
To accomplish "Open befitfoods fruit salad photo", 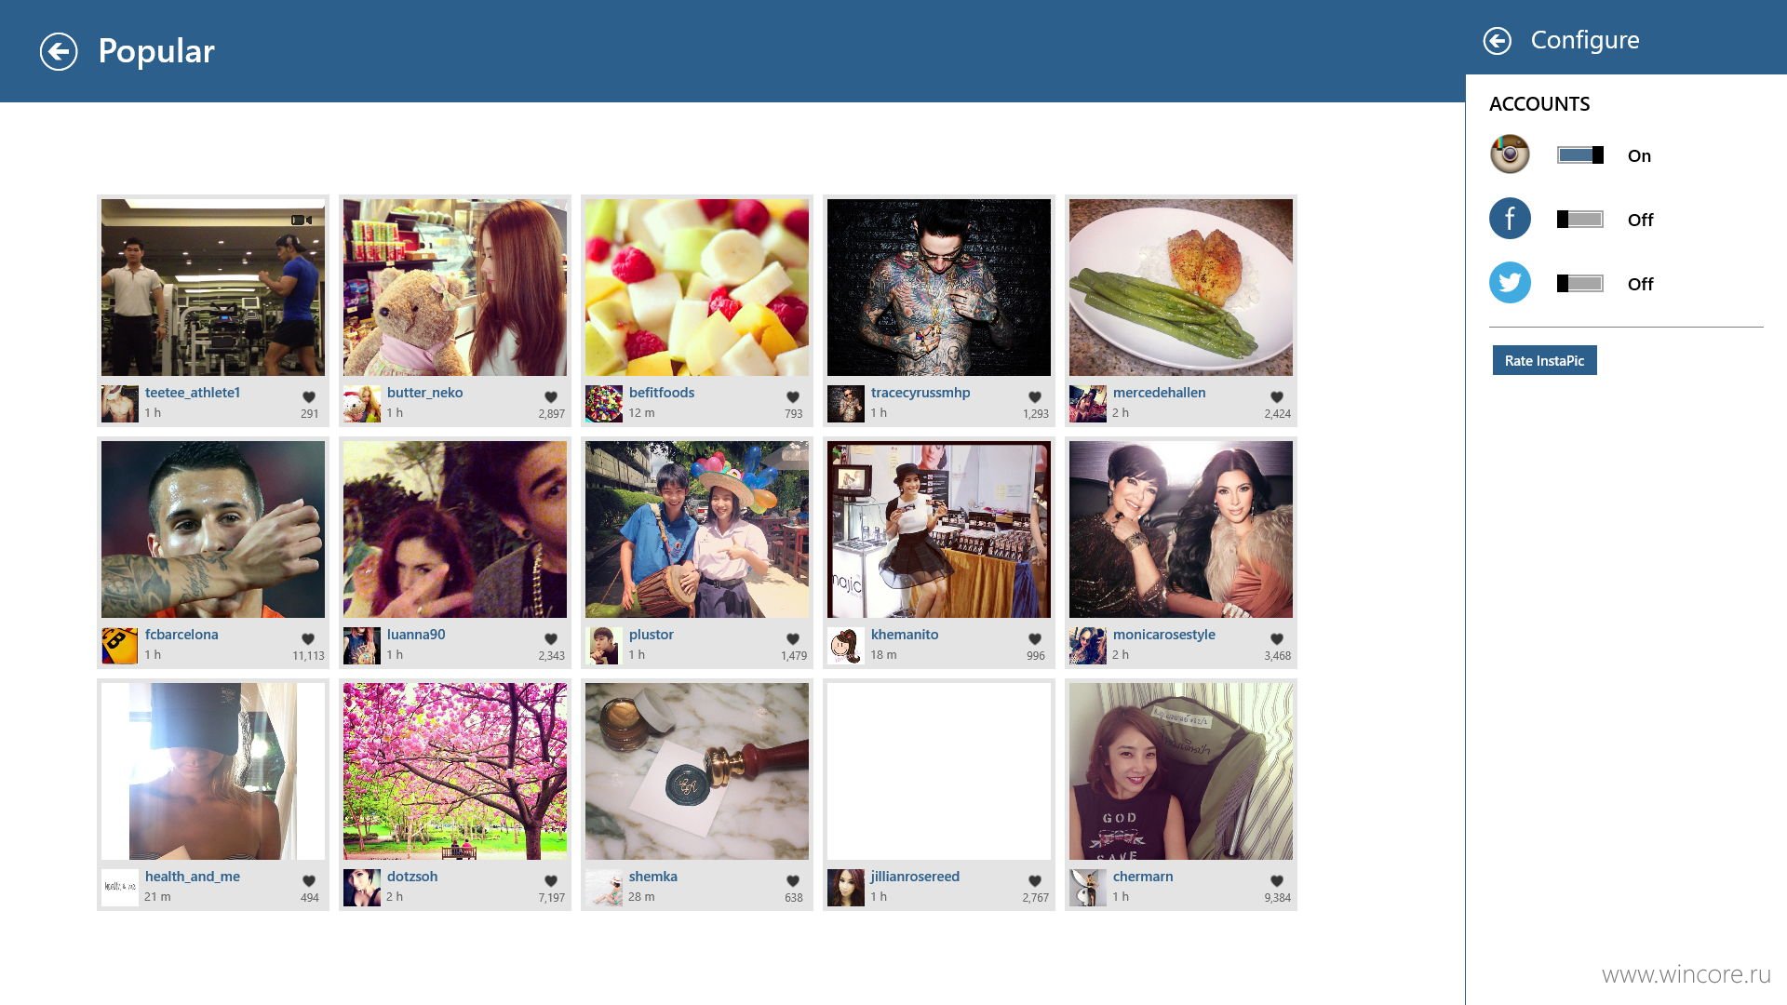I will point(697,288).
